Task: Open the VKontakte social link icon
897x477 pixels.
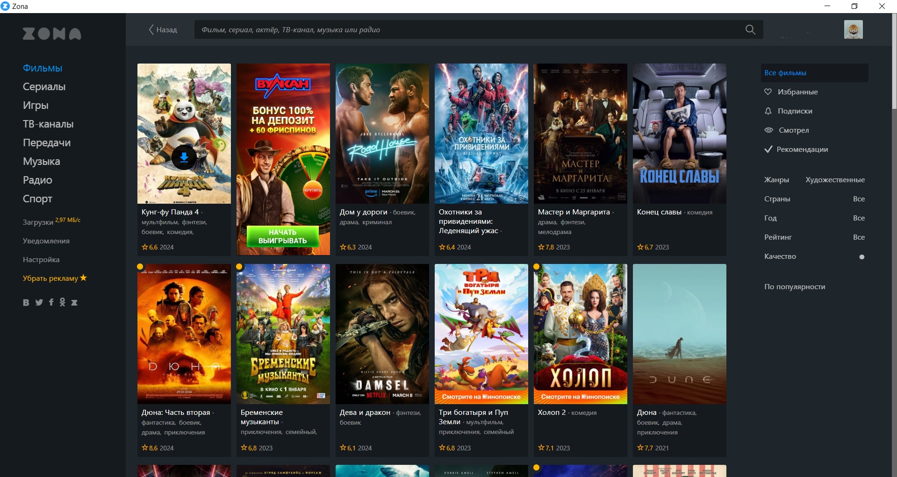Action: click(26, 302)
